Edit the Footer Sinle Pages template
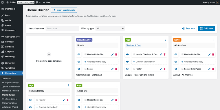220x110 pixels. click(209, 69)
